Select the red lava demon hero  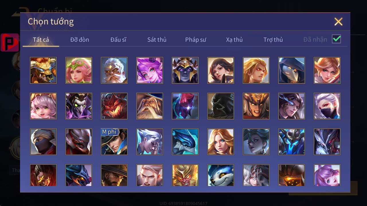pos(114,106)
